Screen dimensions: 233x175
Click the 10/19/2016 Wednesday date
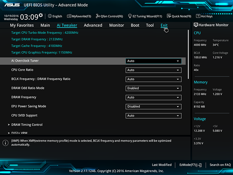tap(11, 17)
